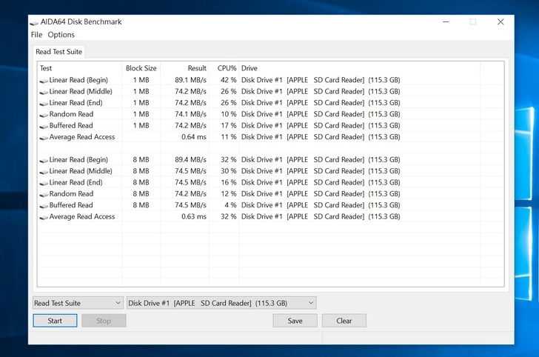Click the 12 % CPU value
Image resolution: width=539 pixels, height=357 pixels.
(x=229, y=193)
